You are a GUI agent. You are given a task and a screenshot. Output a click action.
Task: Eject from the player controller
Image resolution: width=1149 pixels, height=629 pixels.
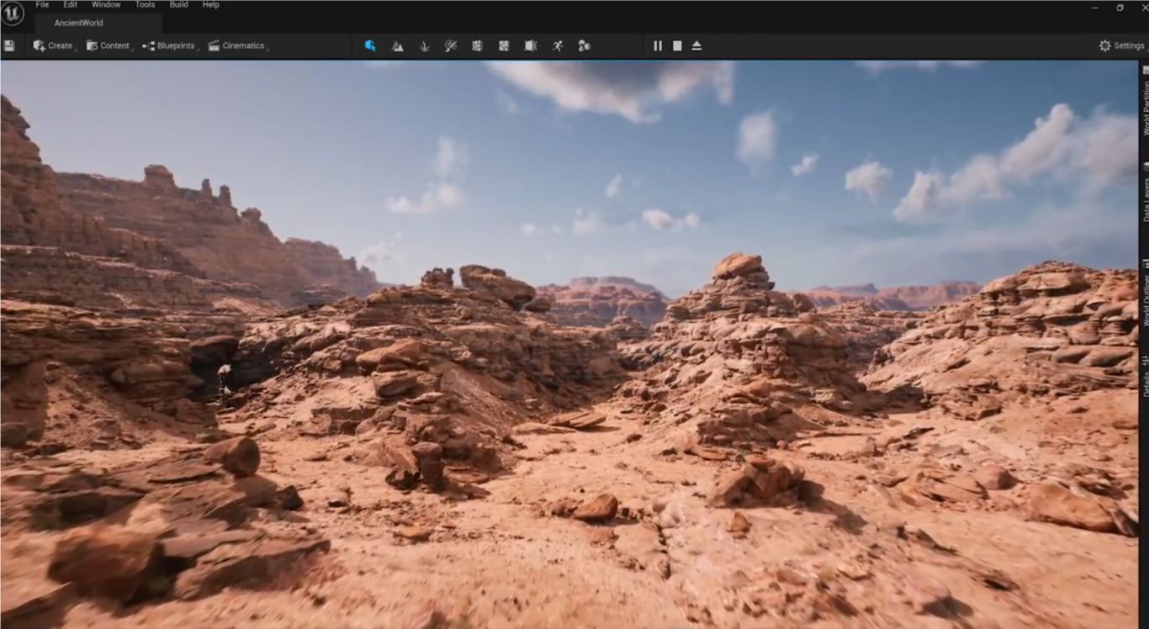point(696,45)
